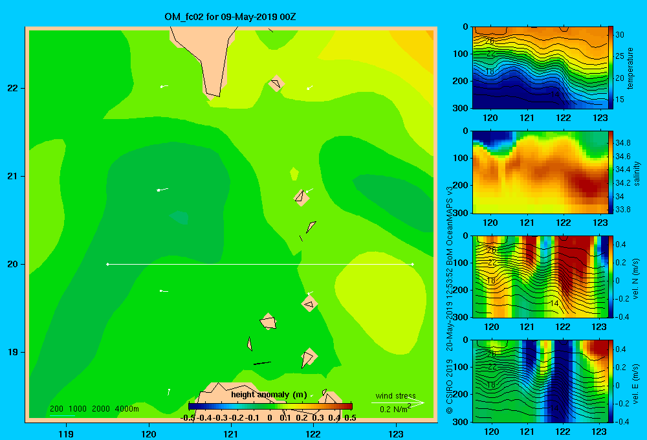Open the eastward velocity section panel
The width and height of the screenshot is (647, 440).
[540, 381]
